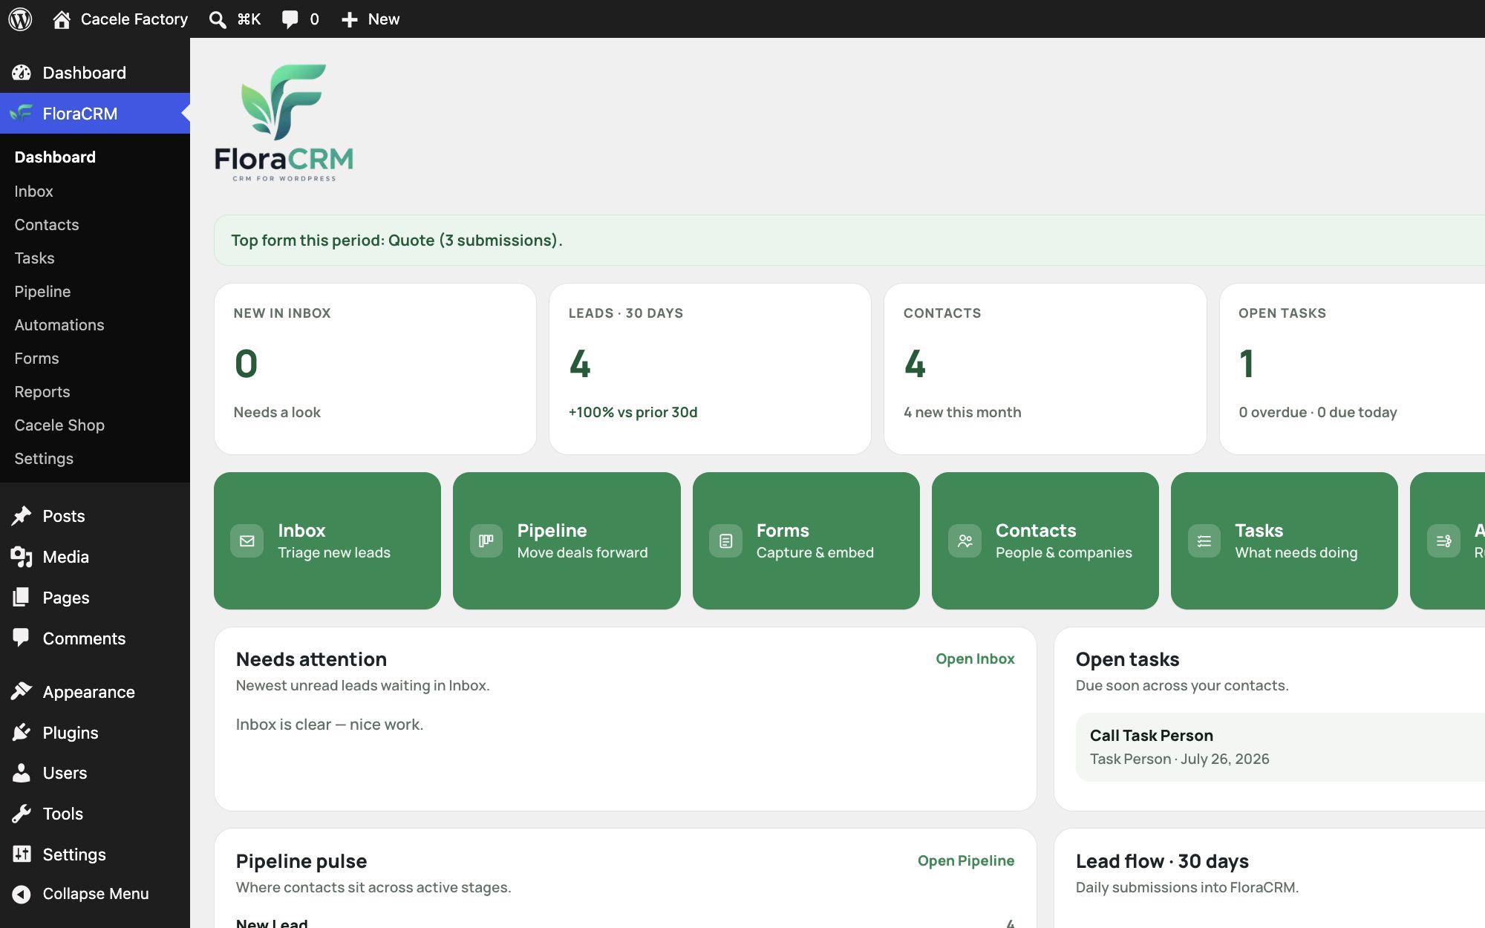Click the Media library icon

click(x=22, y=556)
